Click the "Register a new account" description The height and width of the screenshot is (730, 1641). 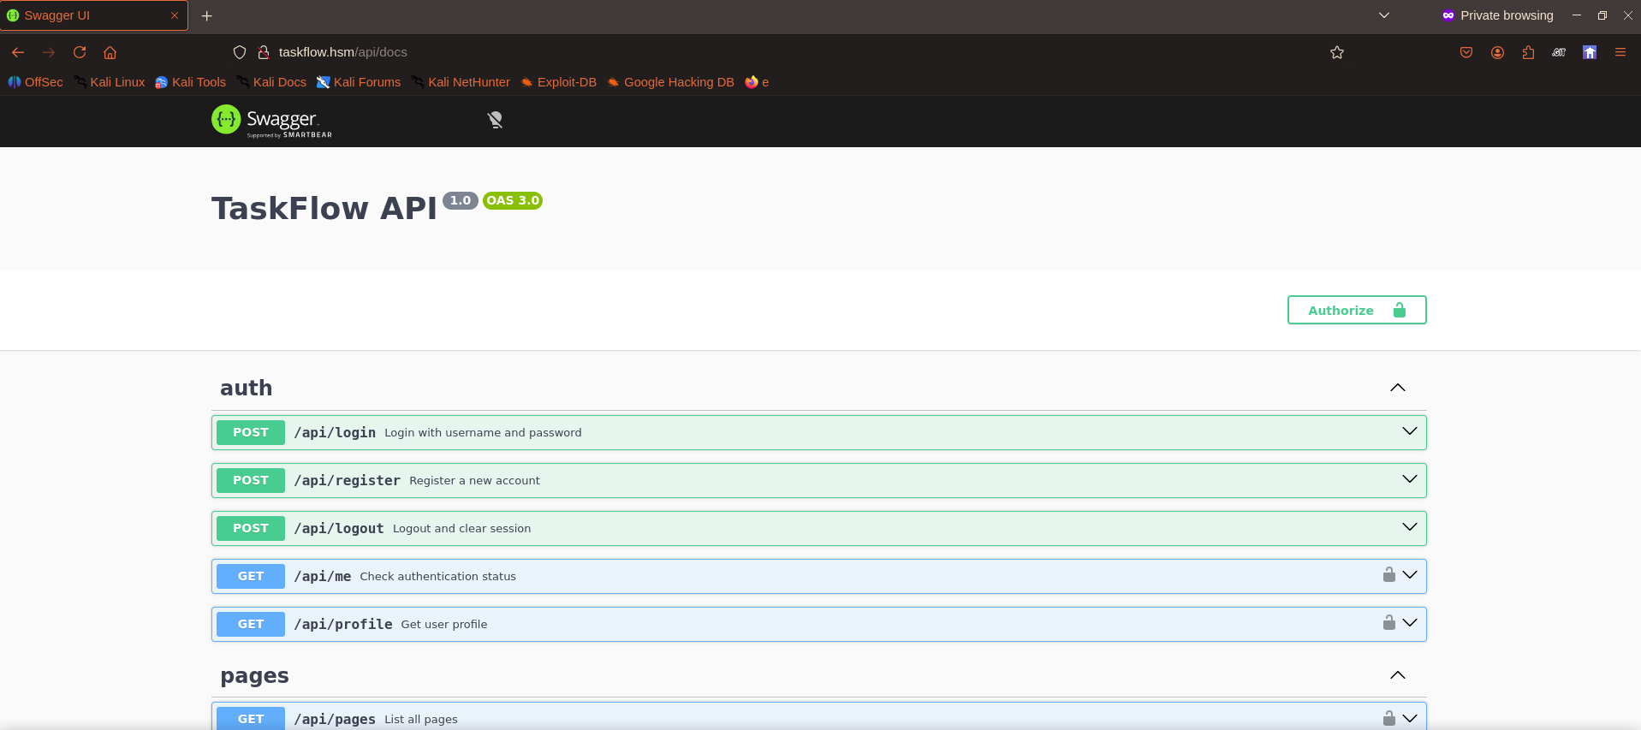[474, 480]
